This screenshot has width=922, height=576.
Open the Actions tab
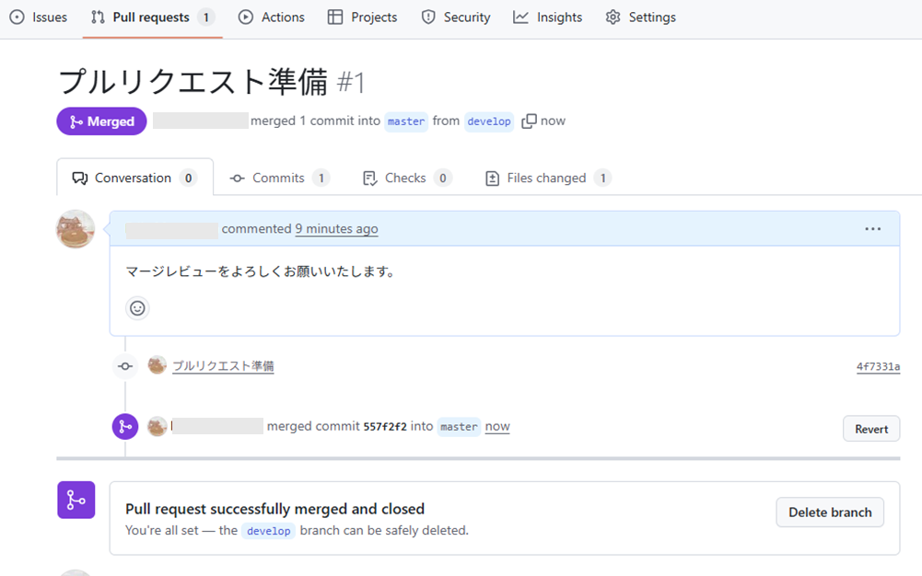pyautogui.click(x=272, y=17)
